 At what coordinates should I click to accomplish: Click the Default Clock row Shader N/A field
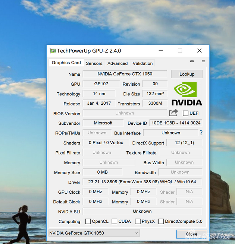pyautogui.click(x=189, y=202)
